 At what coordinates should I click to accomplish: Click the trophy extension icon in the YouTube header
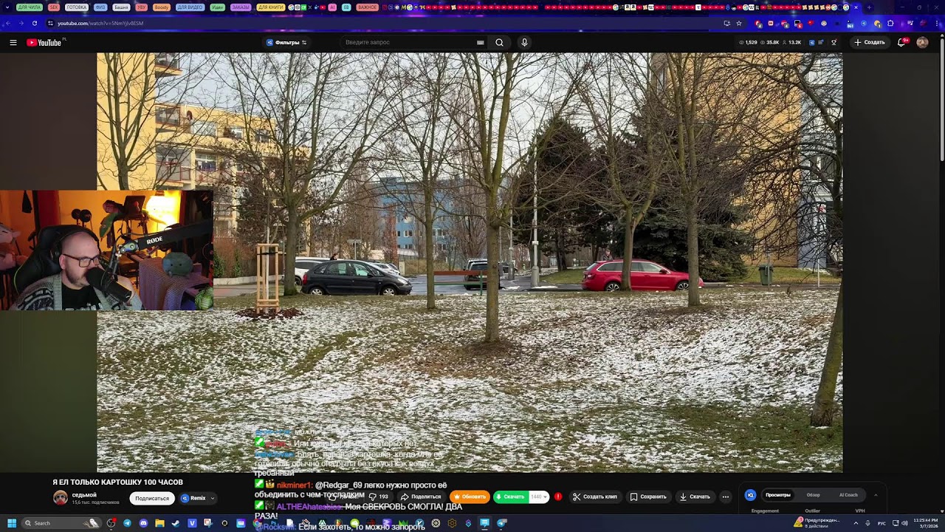tap(834, 42)
